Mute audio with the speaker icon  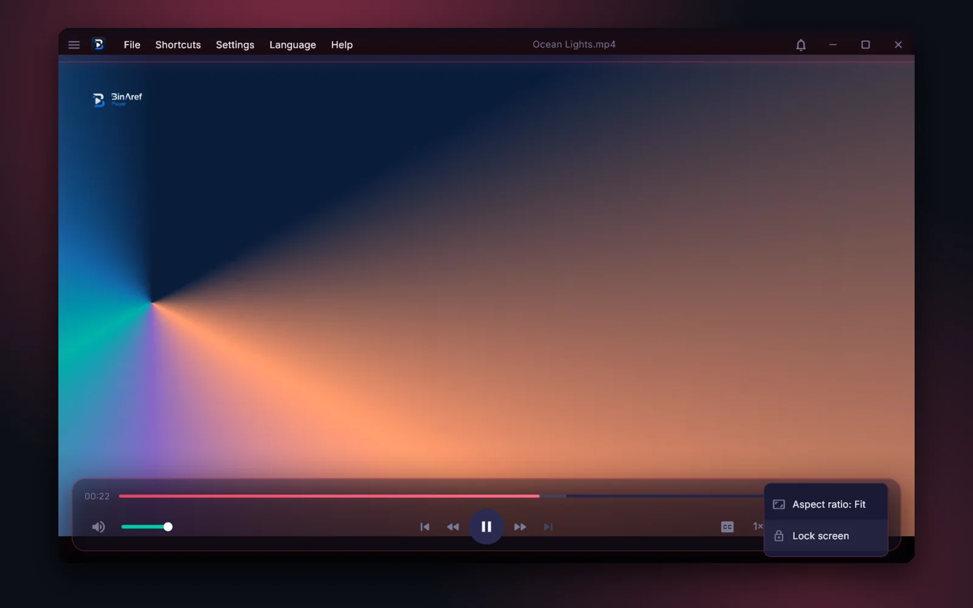99,527
